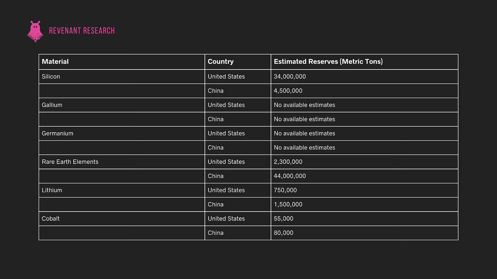Click United States in Rare Earth Elements row

[x=226, y=162]
